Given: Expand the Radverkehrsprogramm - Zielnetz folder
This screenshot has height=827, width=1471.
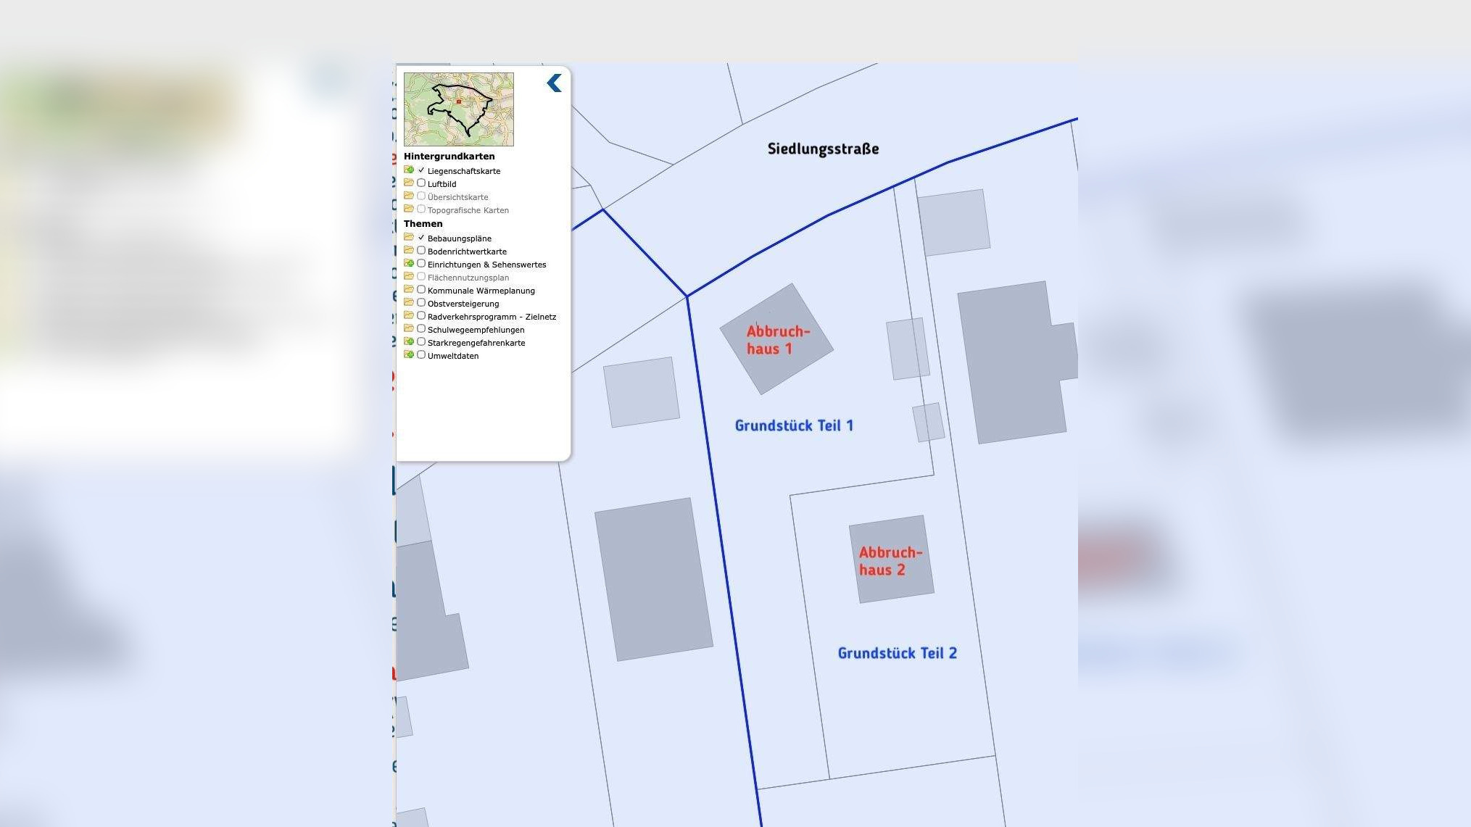Looking at the screenshot, I should tap(410, 315).
